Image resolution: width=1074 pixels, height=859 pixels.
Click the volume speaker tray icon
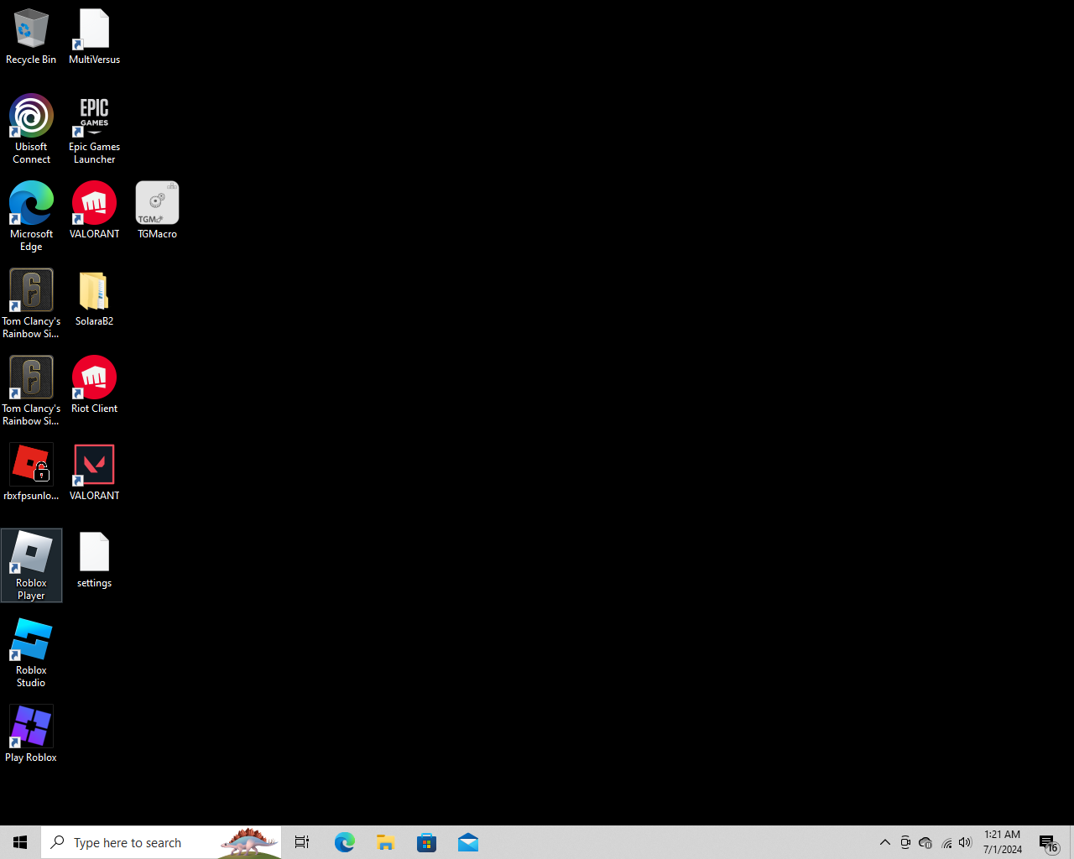pos(966,842)
